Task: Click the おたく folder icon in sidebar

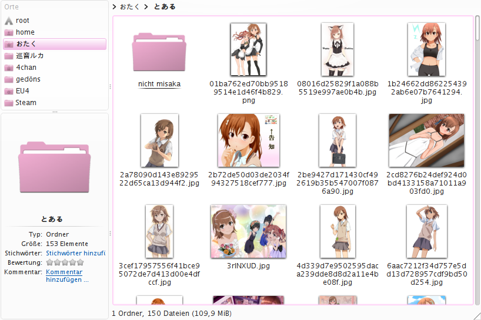Action: coord(9,44)
